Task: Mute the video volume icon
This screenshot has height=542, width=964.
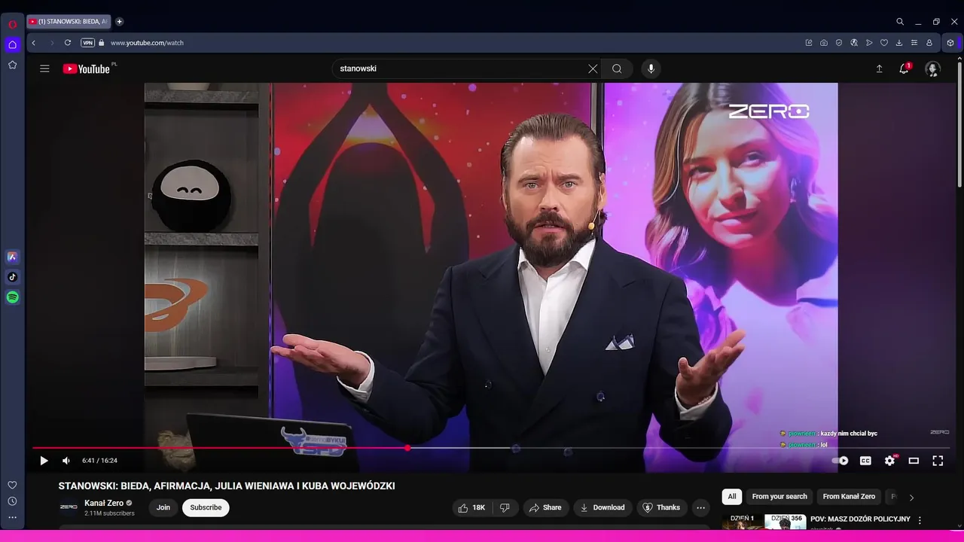Action: point(66,461)
